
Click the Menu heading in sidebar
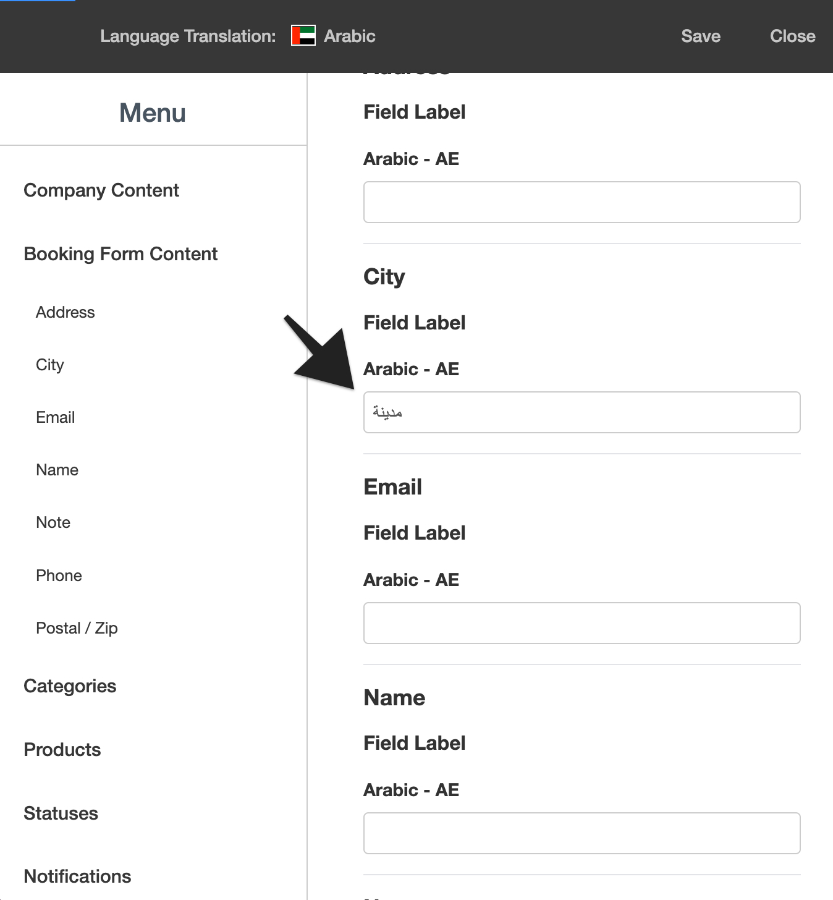click(153, 113)
